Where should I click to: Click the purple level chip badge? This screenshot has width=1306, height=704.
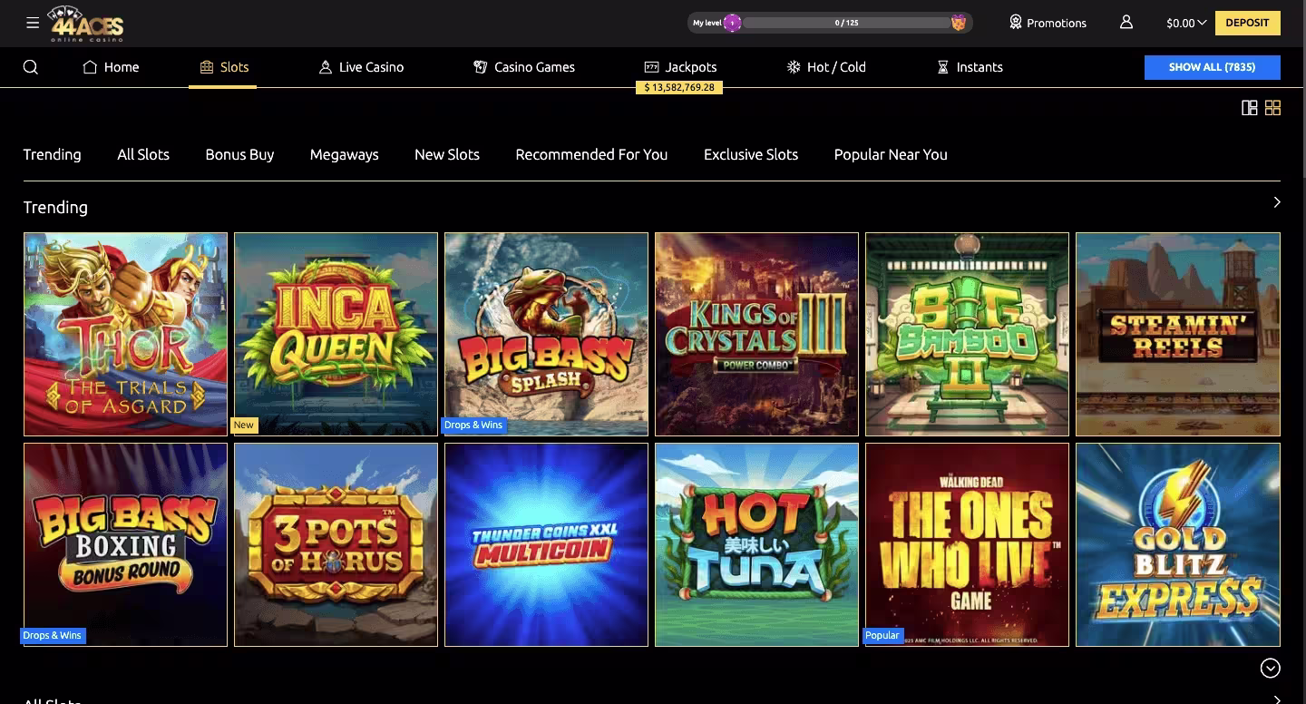[732, 23]
